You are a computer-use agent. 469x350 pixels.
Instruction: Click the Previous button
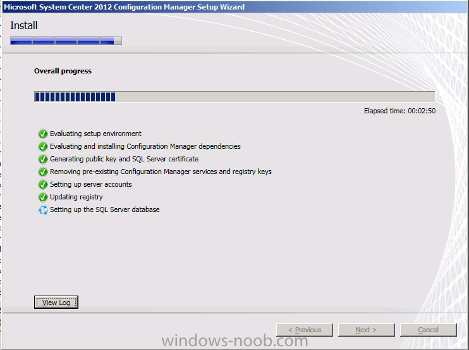pos(305,330)
